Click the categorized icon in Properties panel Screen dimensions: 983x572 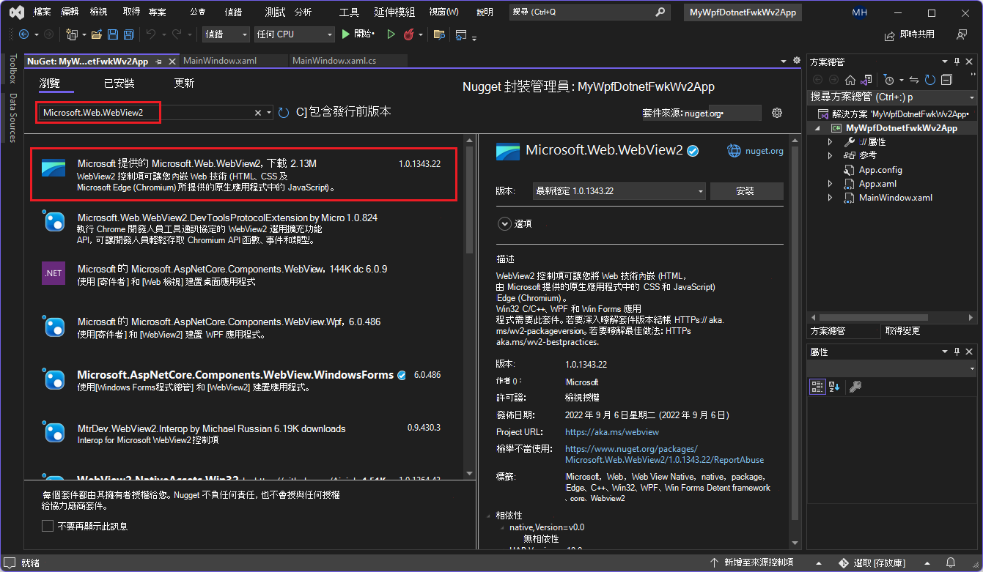tap(817, 387)
